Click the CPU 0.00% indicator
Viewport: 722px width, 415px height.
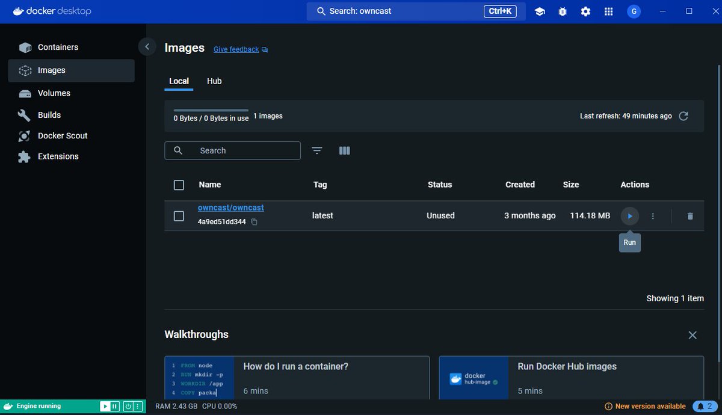tap(220, 407)
